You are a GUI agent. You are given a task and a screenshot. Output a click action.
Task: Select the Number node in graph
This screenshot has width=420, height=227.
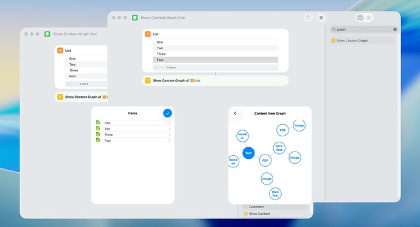pos(242,136)
